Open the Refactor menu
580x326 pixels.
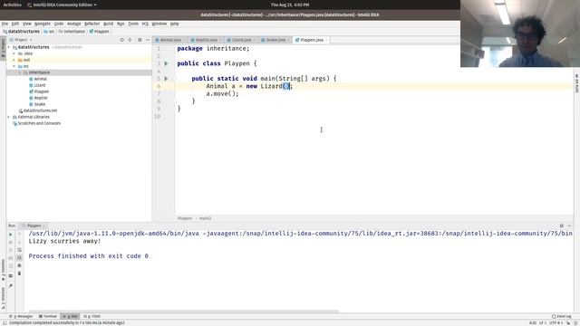click(x=92, y=24)
